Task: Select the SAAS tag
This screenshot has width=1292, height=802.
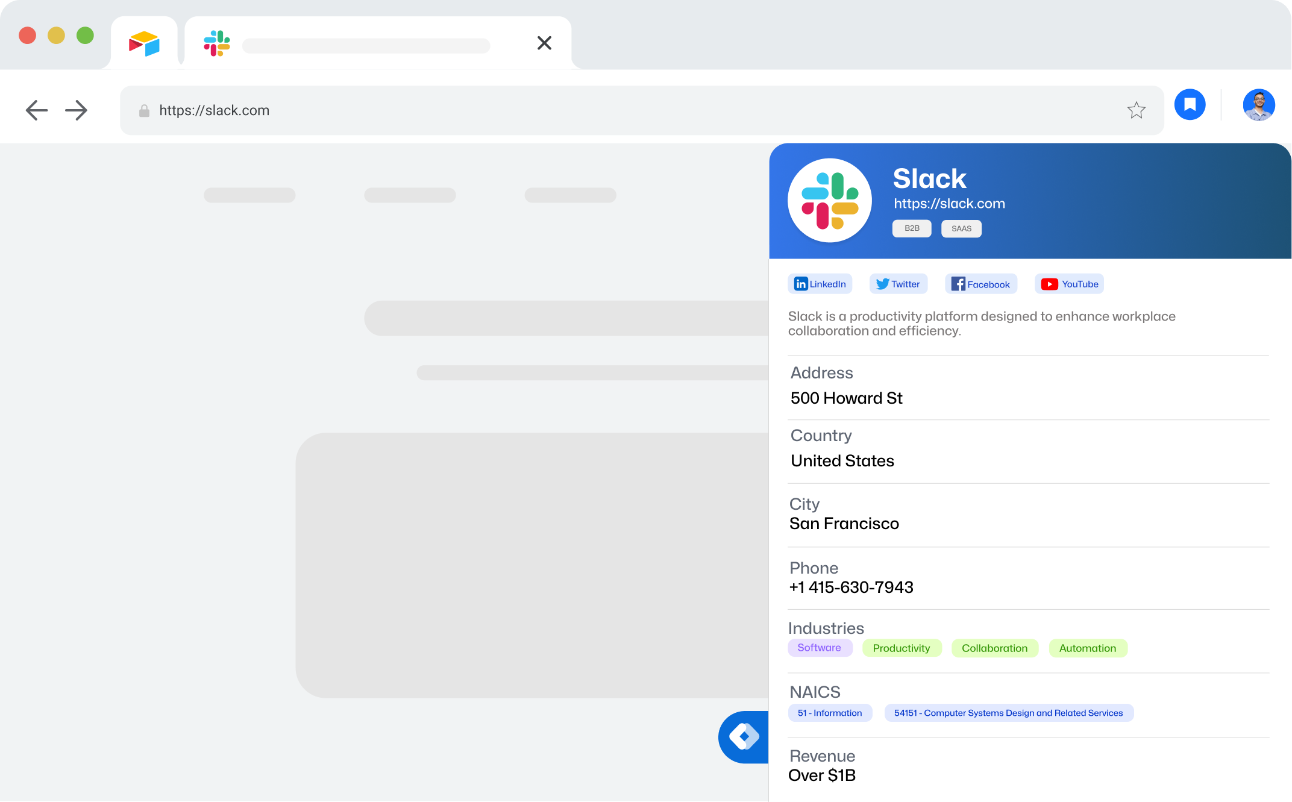Action: (x=961, y=228)
